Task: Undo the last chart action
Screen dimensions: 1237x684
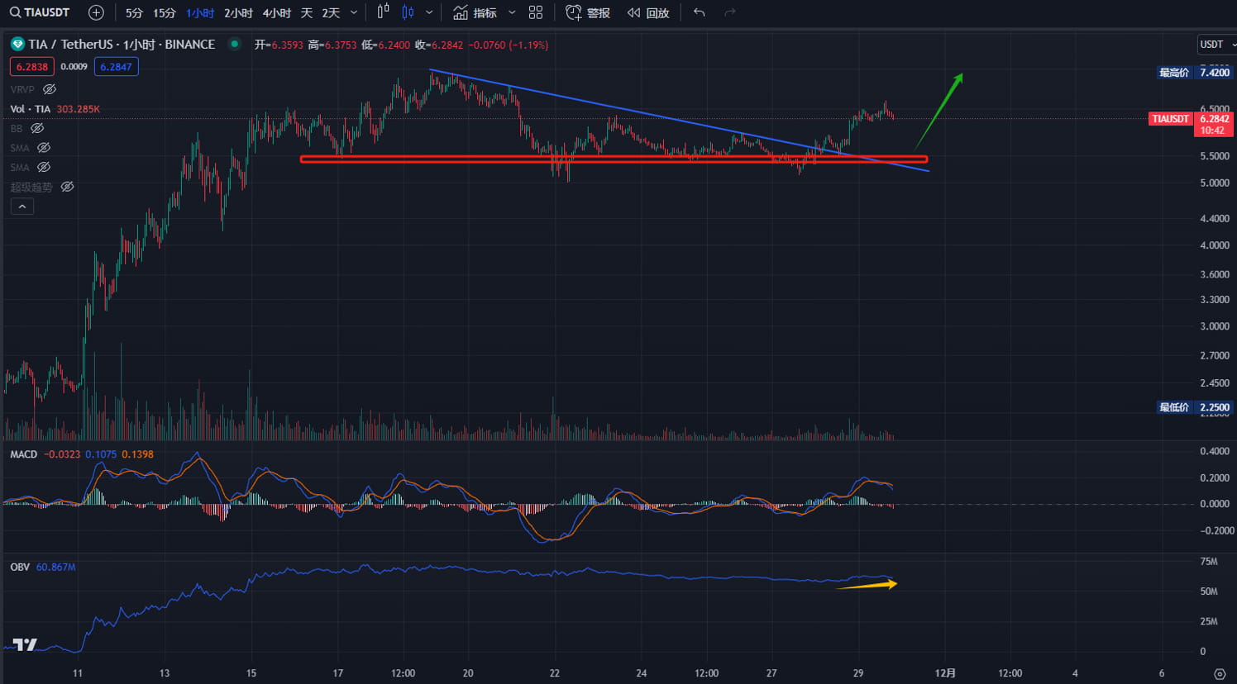Action: point(700,13)
